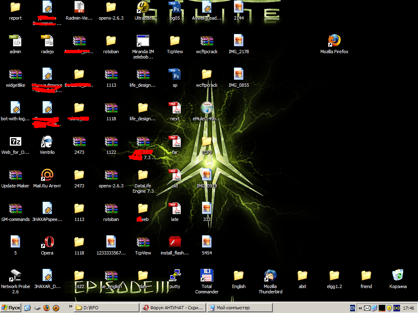
Task: Open the Mail.Ru Агент shortcut
Action: tap(47, 175)
